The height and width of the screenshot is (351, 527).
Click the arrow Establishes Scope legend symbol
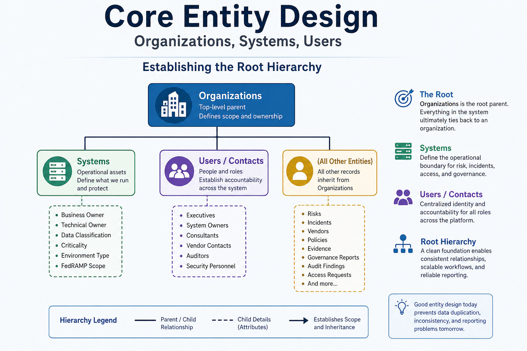(299, 320)
